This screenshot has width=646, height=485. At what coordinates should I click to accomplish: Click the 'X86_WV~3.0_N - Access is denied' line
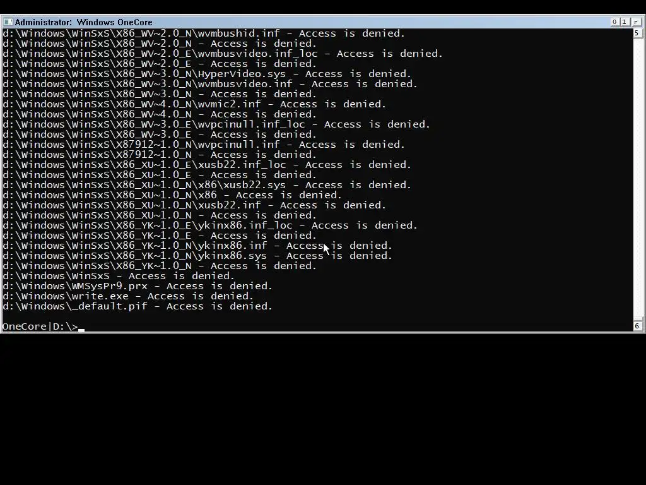160,94
